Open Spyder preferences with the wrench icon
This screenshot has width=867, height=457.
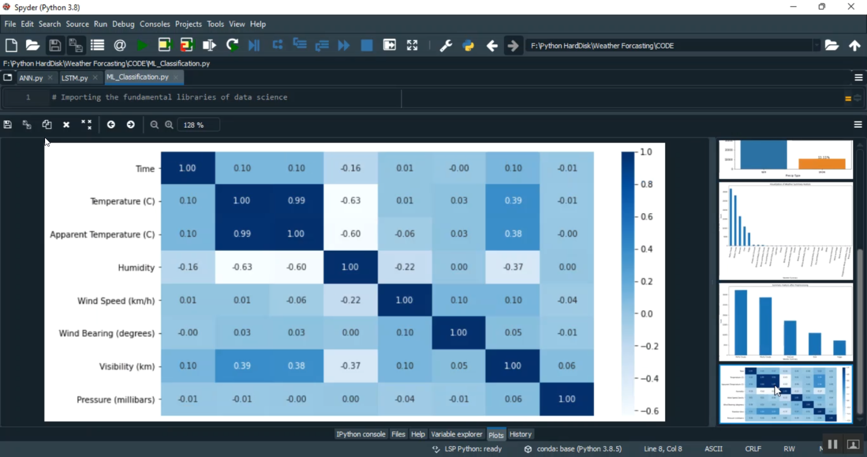coord(446,45)
